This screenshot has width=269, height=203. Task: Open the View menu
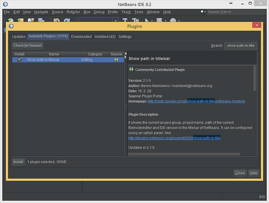tap(27, 12)
